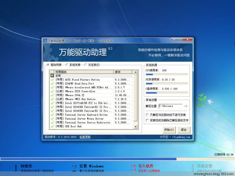Toggle checkmark for Terminal Server Keyboard Driver
The height and width of the screenshot is (176, 235).
(52, 115)
